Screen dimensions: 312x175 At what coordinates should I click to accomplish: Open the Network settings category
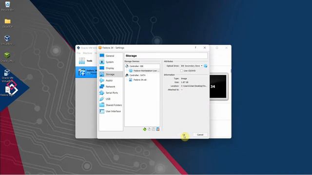pos(111,87)
